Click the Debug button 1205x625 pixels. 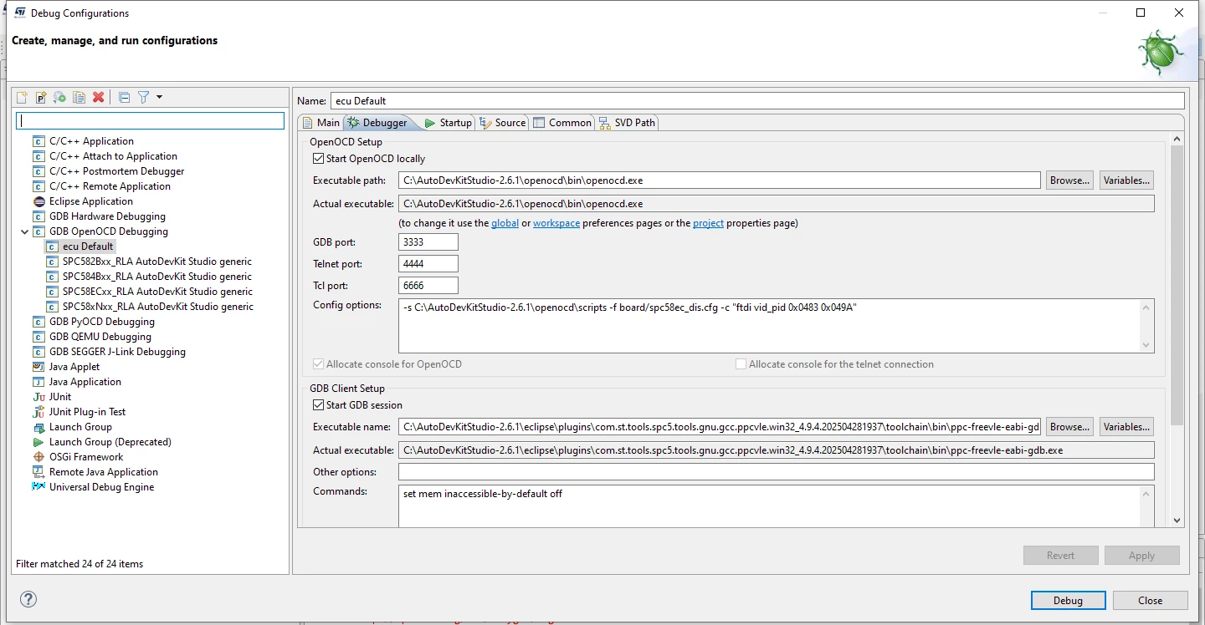click(1068, 601)
